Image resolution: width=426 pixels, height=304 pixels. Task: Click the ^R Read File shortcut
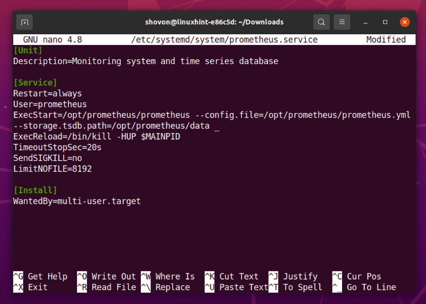[x=107, y=287]
